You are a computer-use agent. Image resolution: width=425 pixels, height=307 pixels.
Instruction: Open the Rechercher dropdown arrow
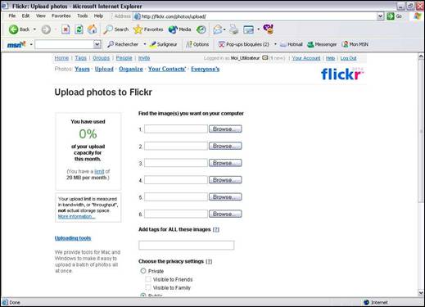pyautogui.click(x=145, y=44)
